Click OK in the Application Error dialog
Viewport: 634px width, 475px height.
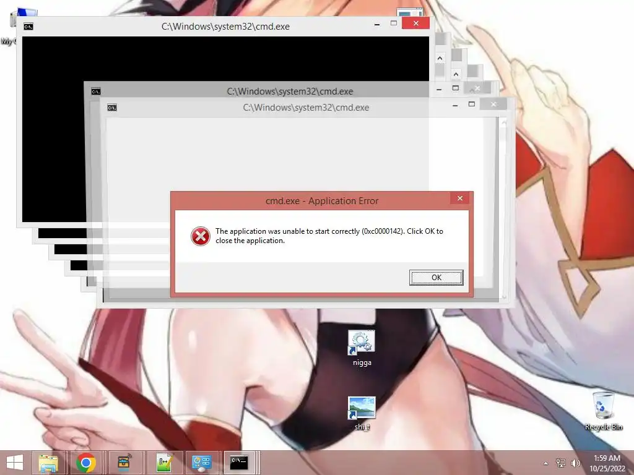[x=436, y=278]
